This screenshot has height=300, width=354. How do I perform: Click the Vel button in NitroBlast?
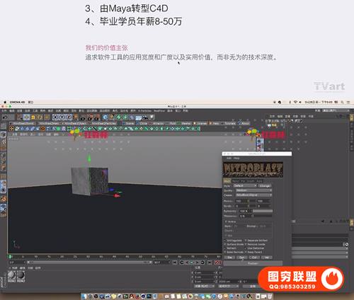267,258
